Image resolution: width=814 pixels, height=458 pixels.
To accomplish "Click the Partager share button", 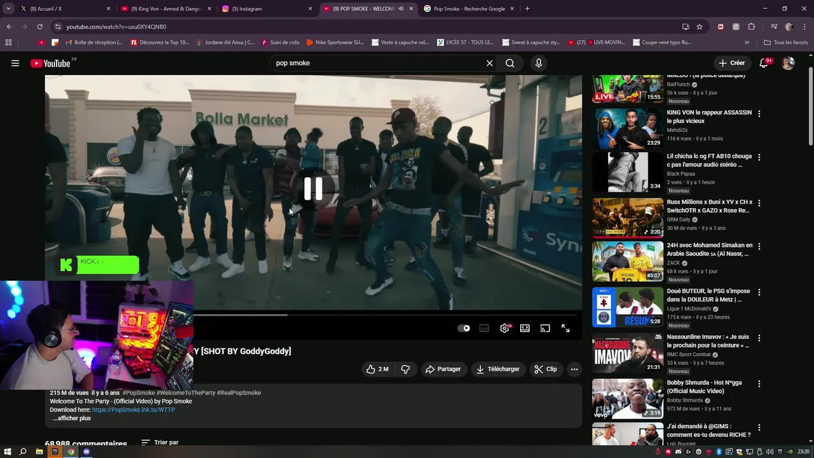I will 443,369.
